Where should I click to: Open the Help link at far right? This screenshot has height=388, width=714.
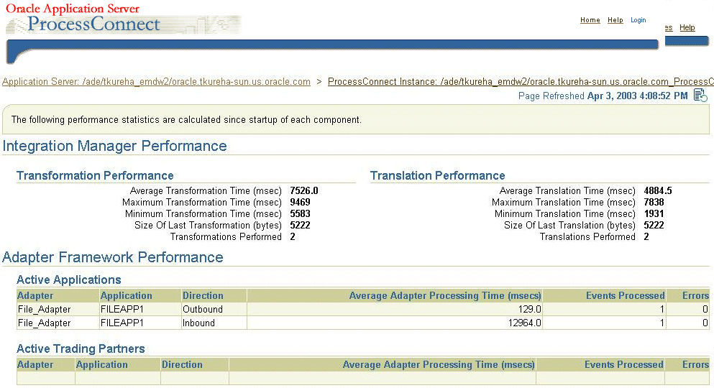click(x=687, y=28)
